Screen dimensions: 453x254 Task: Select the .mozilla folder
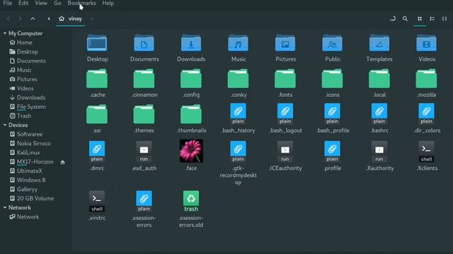pos(426,78)
